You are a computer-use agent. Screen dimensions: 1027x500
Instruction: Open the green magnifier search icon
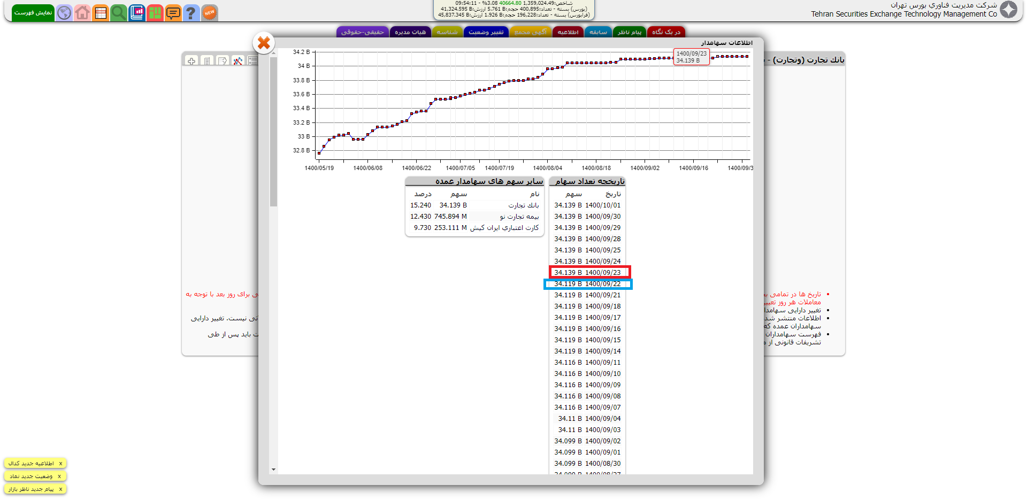(119, 13)
